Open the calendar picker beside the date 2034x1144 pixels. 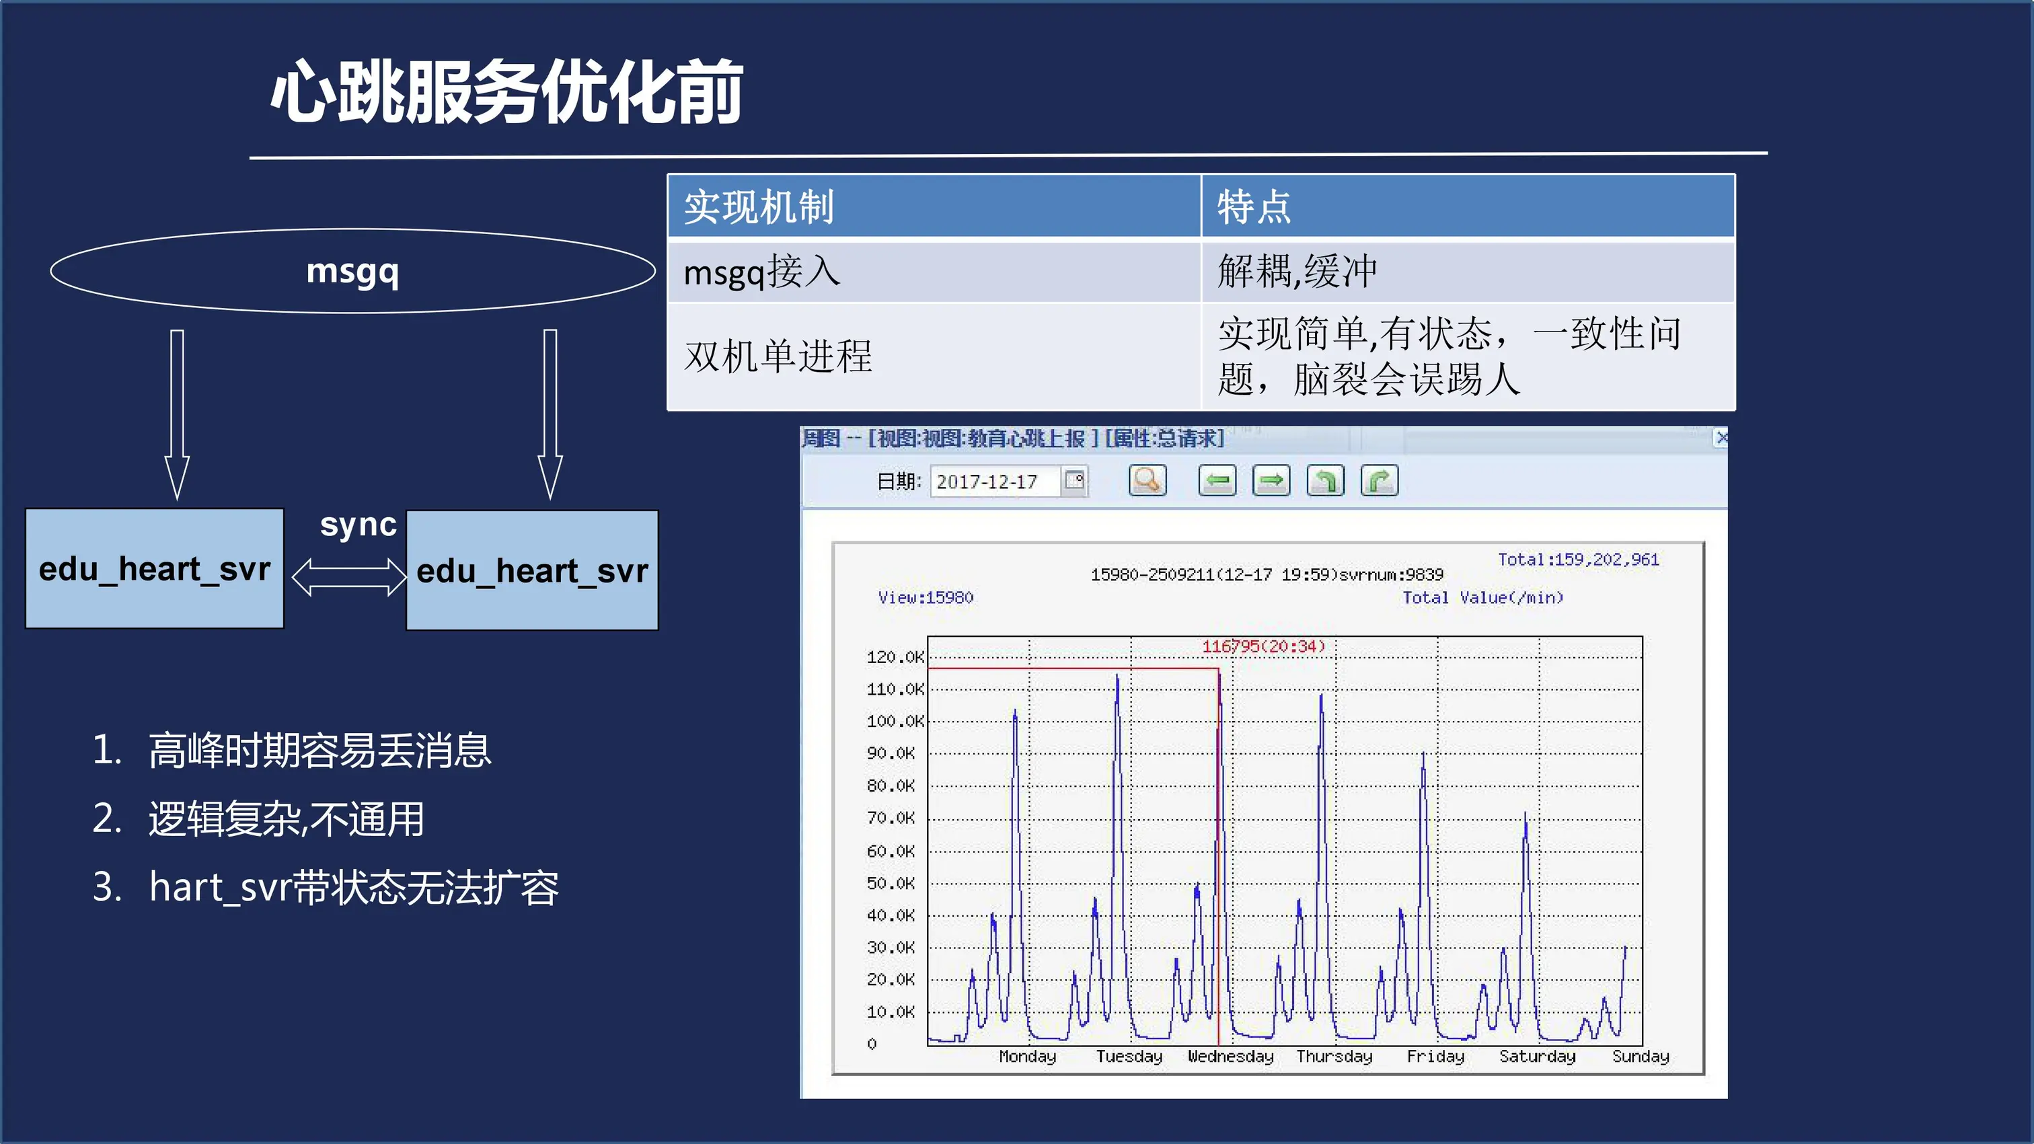pyautogui.click(x=1075, y=480)
